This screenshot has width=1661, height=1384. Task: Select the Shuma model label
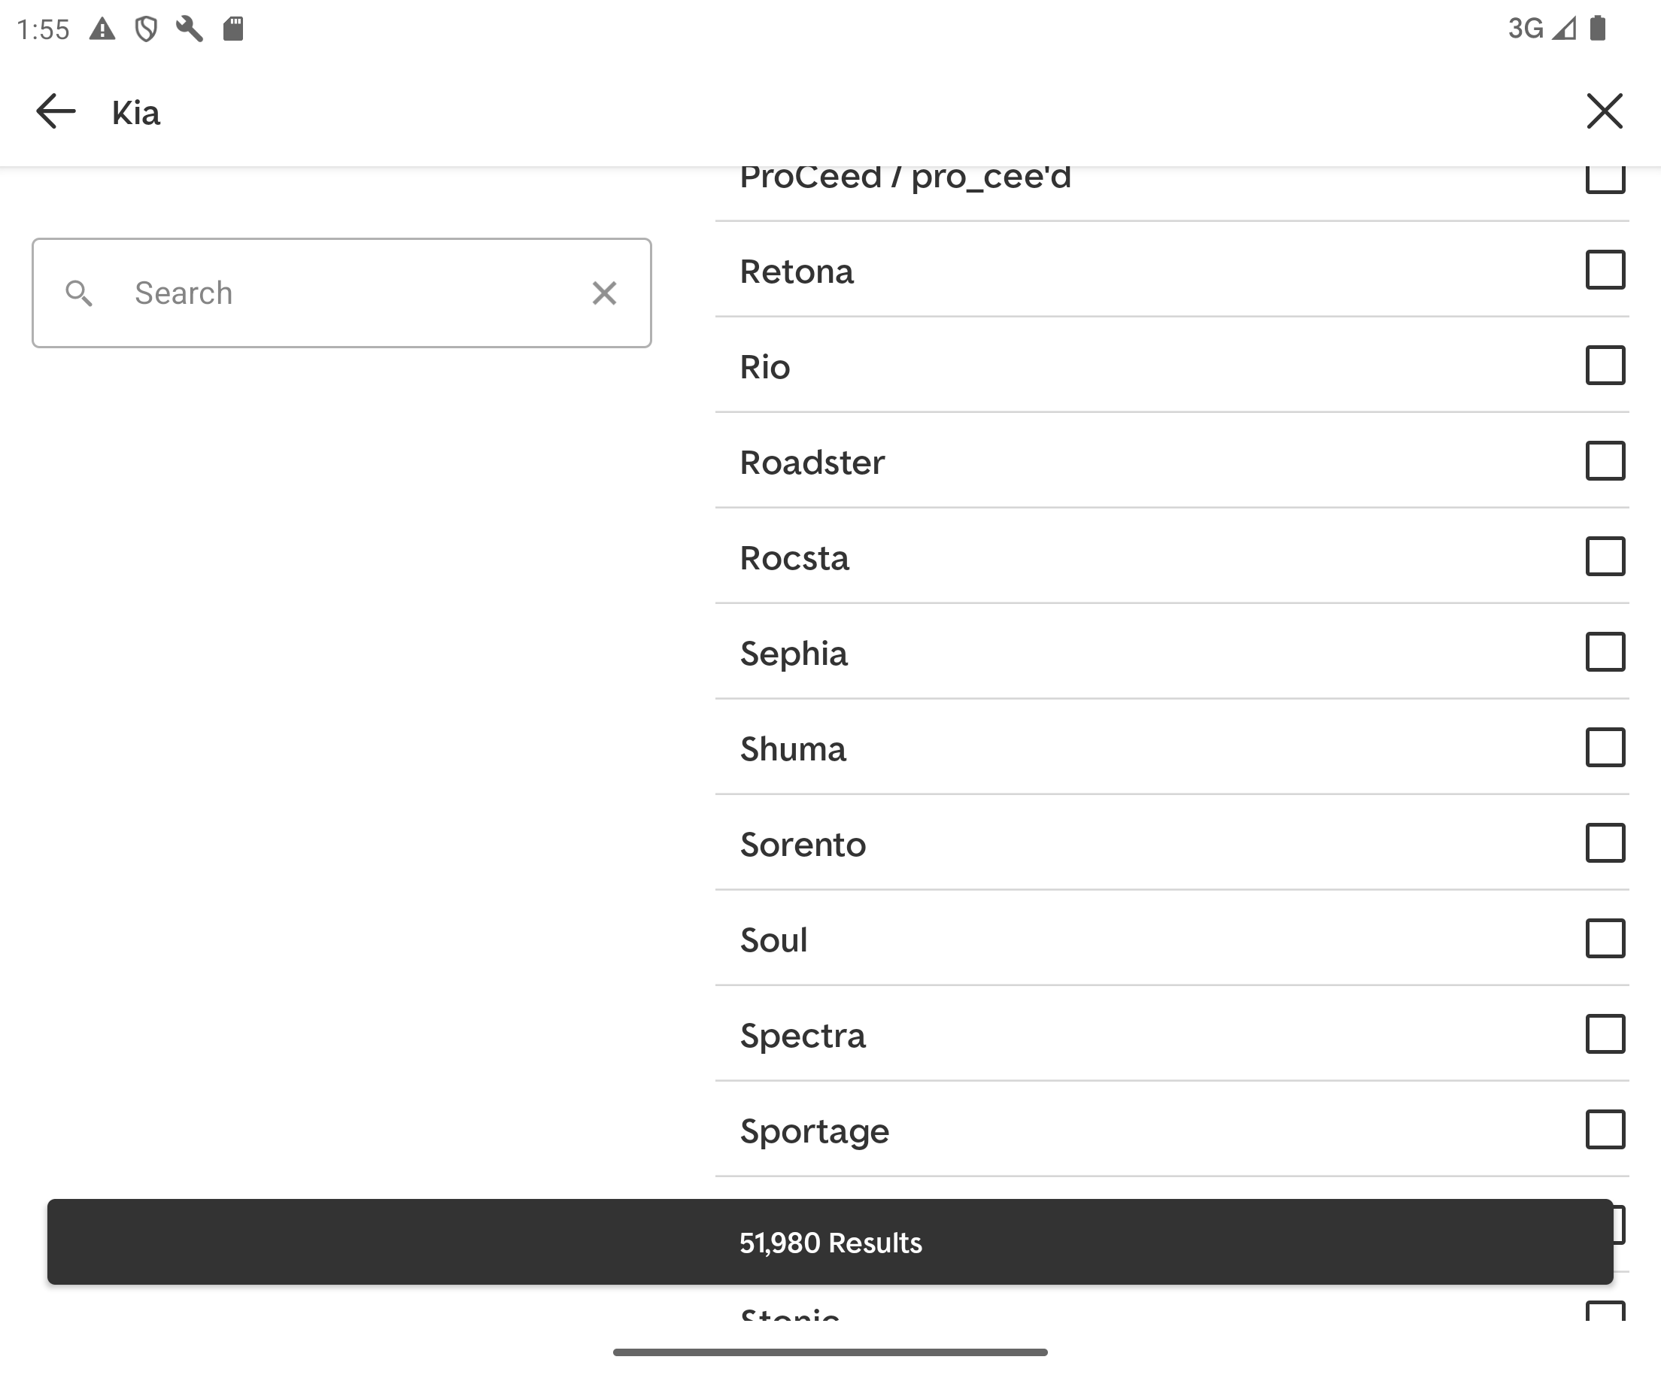(794, 750)
